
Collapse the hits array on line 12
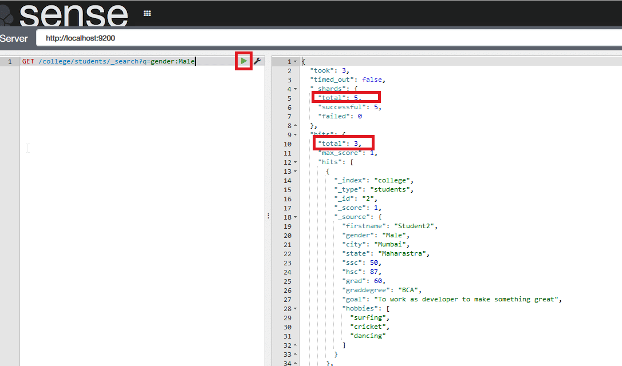(295, 162)
